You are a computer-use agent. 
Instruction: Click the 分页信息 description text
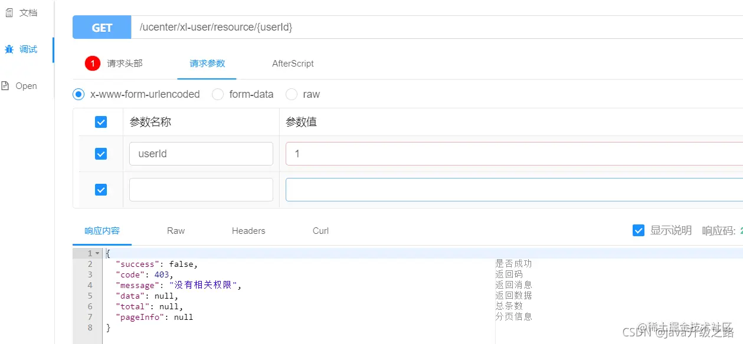[x=513, y=316]
